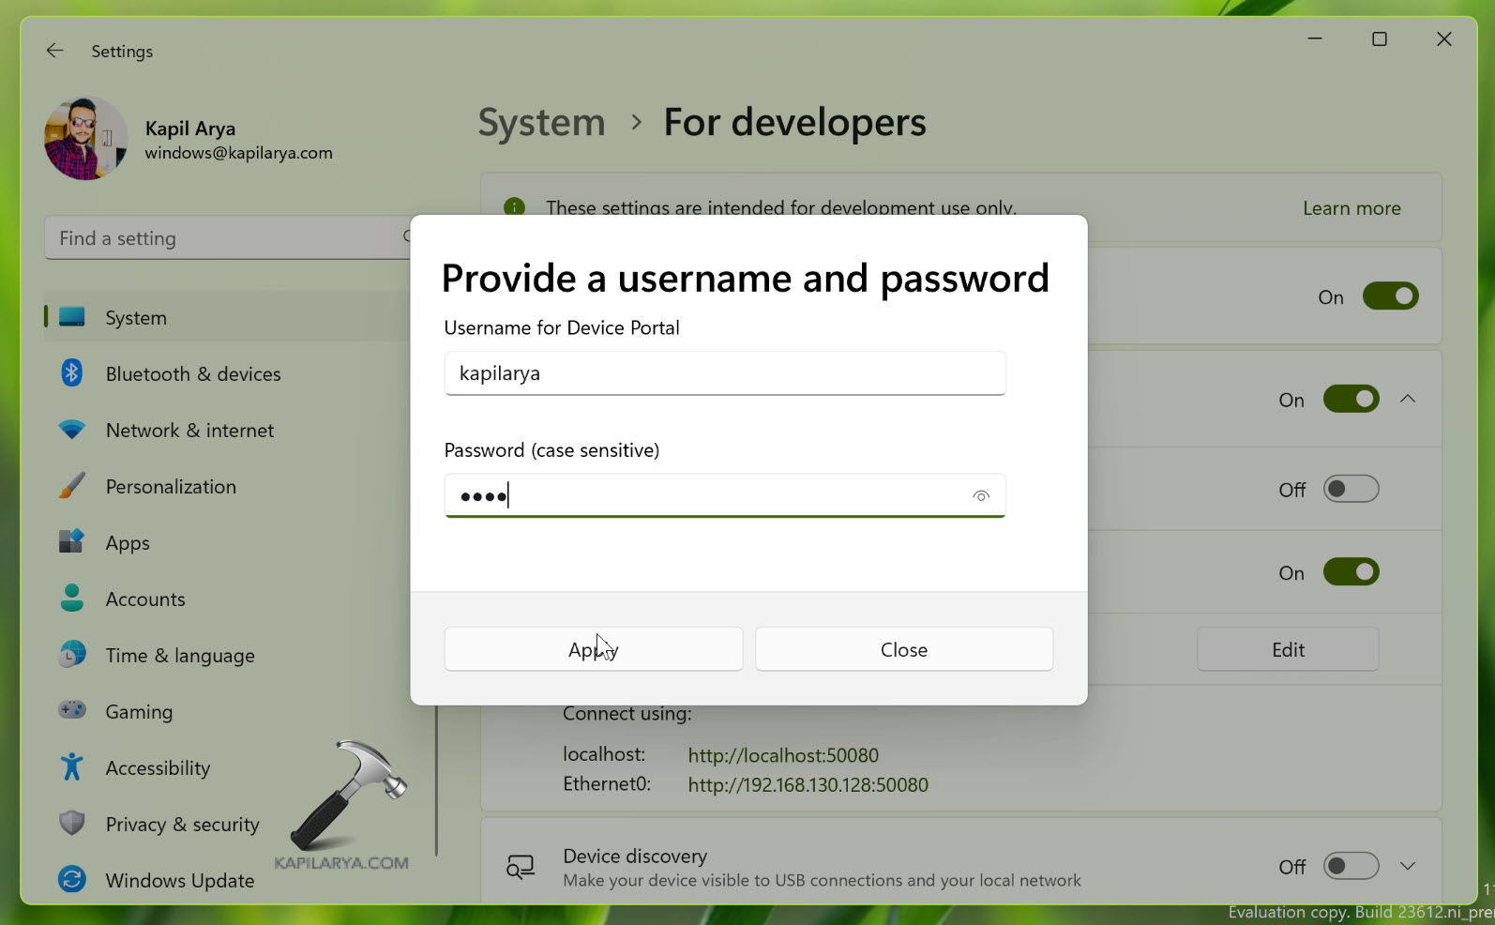Viewport: 1495px width, 925px height.
Task: Click the Username for Device Portal field
Action: tap(725, 373)
